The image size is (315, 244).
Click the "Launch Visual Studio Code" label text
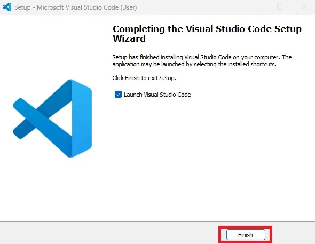tap(157, 95)
